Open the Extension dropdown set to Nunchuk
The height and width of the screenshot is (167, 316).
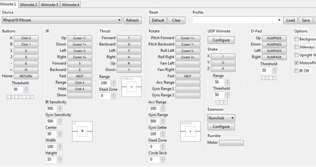[221, 118]
